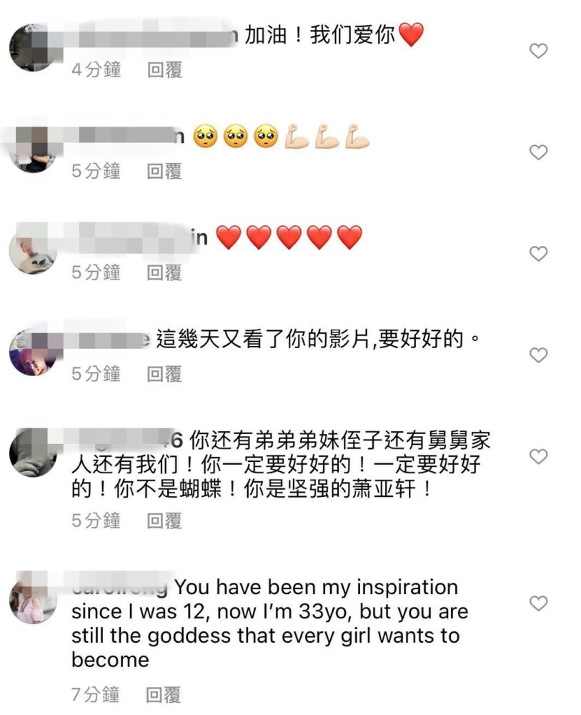Like the pleading faces and flexed arms comment
Screen dimensions: 581x715
coord(538,152)
